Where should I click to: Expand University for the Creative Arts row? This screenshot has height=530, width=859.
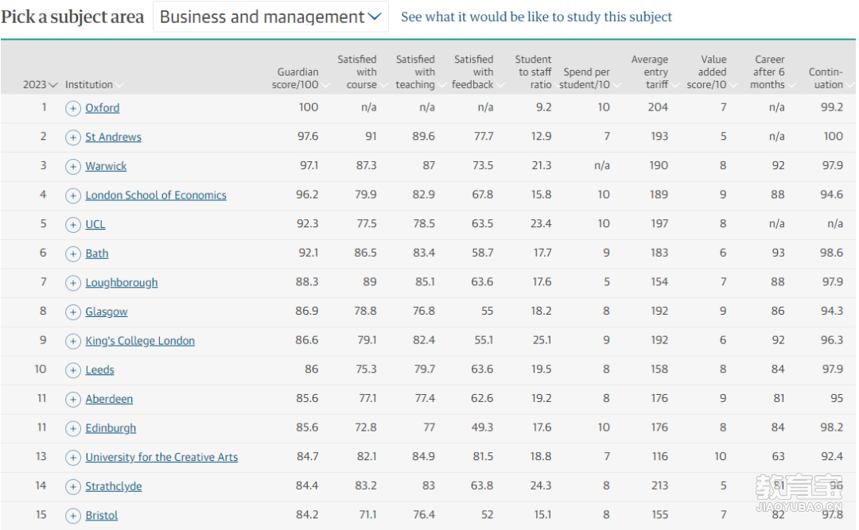coord(73,457)
